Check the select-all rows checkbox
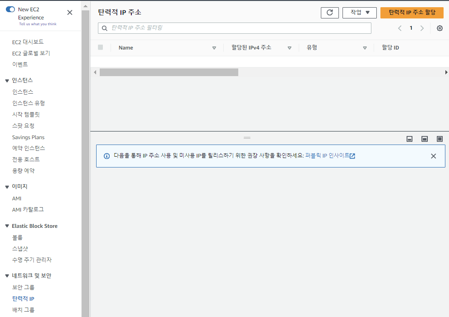This screenshot has height=317, width=449. click(x=100, y=47)
